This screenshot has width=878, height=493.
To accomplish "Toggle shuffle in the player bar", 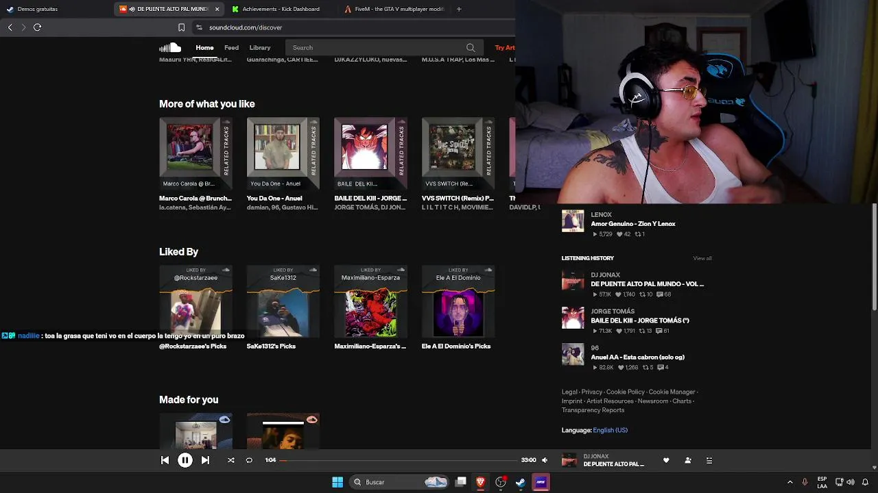I will pyautogui.click(x=231, y=460).
